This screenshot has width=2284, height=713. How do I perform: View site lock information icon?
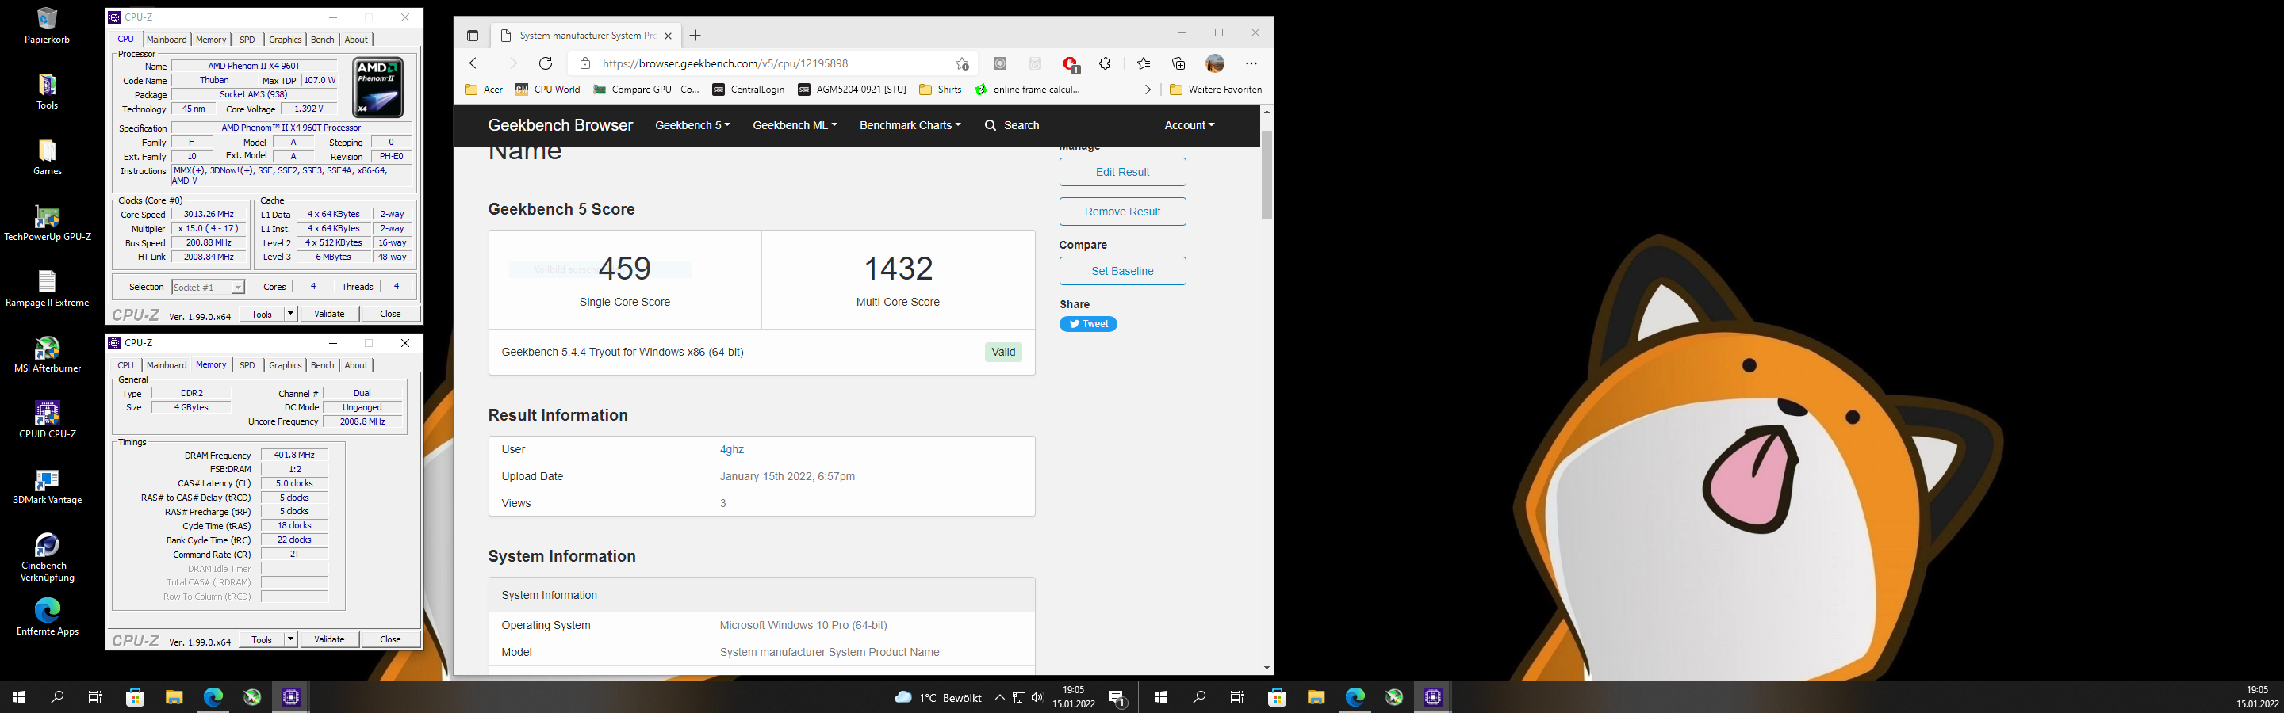pyautogui.click(x=584, y=63)
